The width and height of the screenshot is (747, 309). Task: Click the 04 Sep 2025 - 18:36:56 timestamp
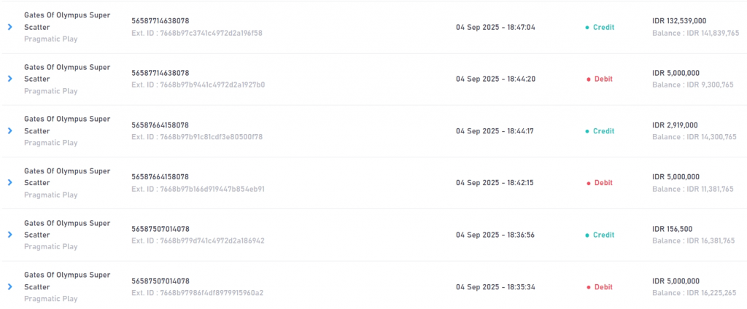tap(495, 235)
